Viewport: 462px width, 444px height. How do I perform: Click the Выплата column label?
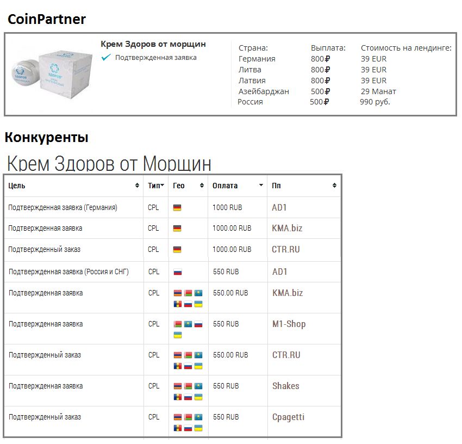(x=328, y=48)
